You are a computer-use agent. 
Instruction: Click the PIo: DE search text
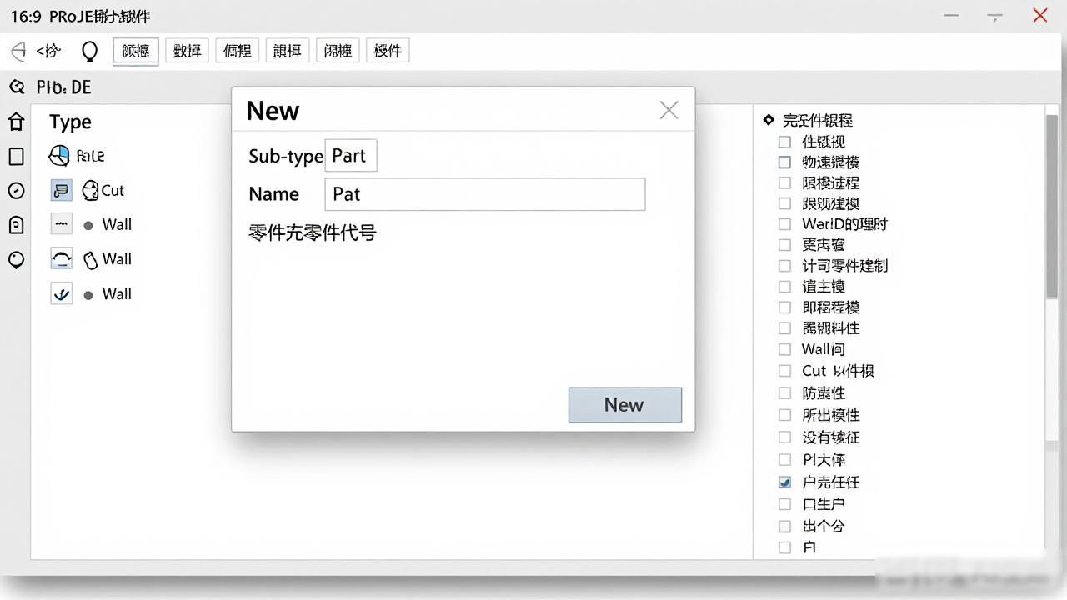(x=63, y=87)
